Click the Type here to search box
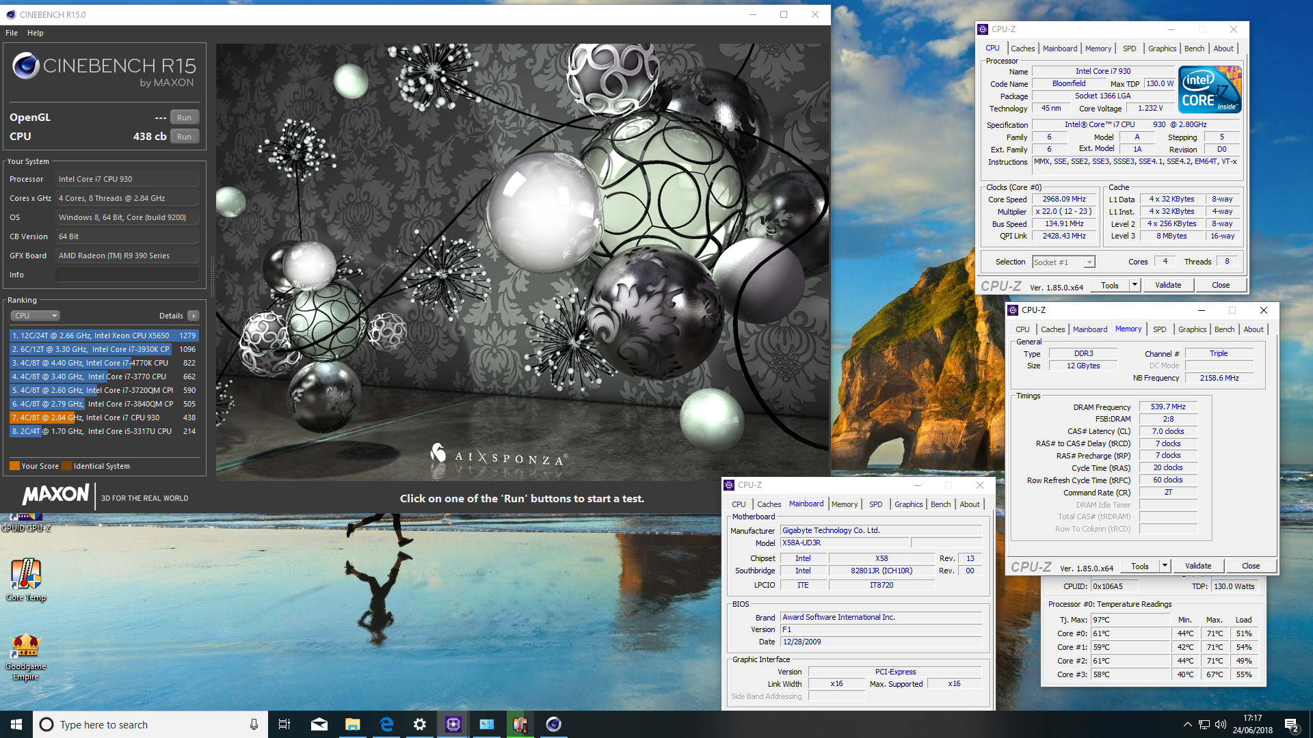Viewport: 1313px width, 738px height. (150, 724)
